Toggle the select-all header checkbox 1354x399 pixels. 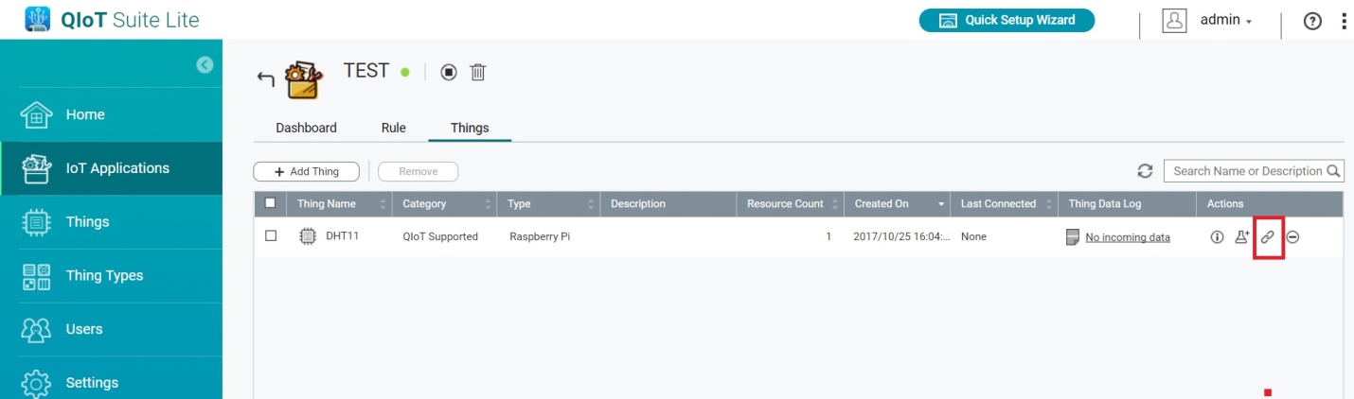tap(271, 203)
